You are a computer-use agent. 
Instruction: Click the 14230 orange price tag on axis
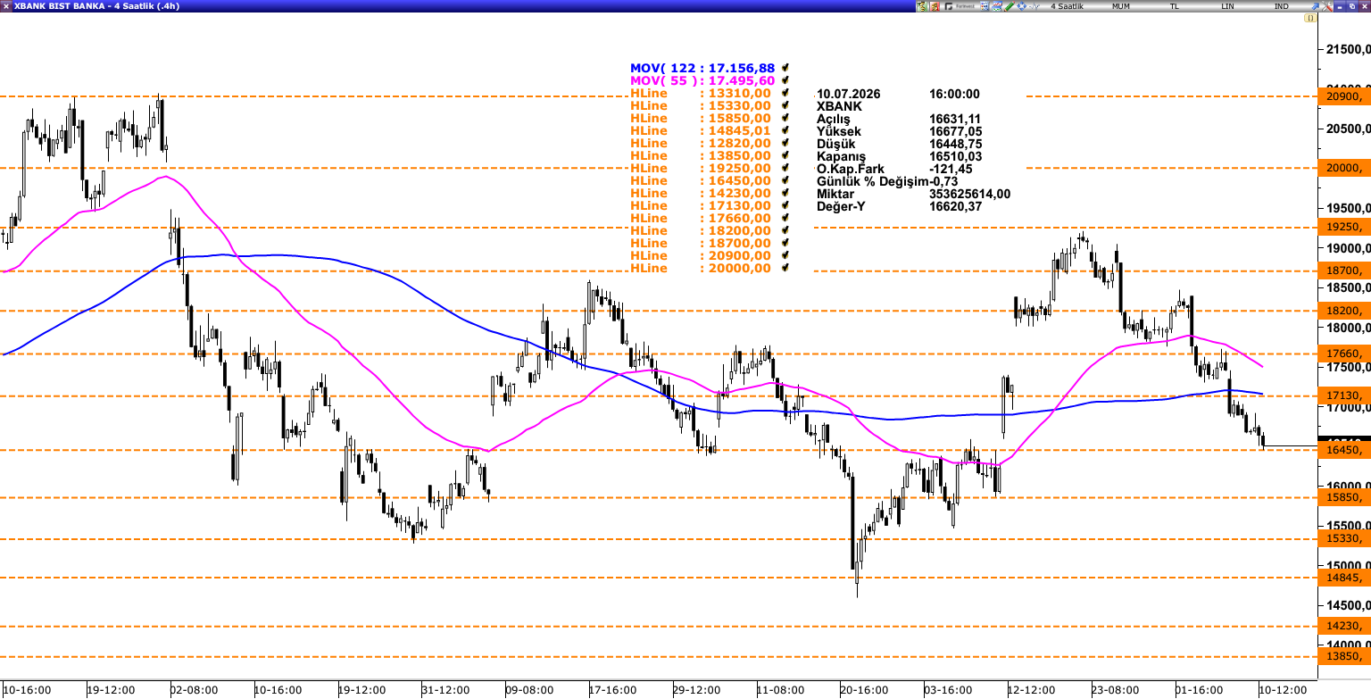point(1344,627)
